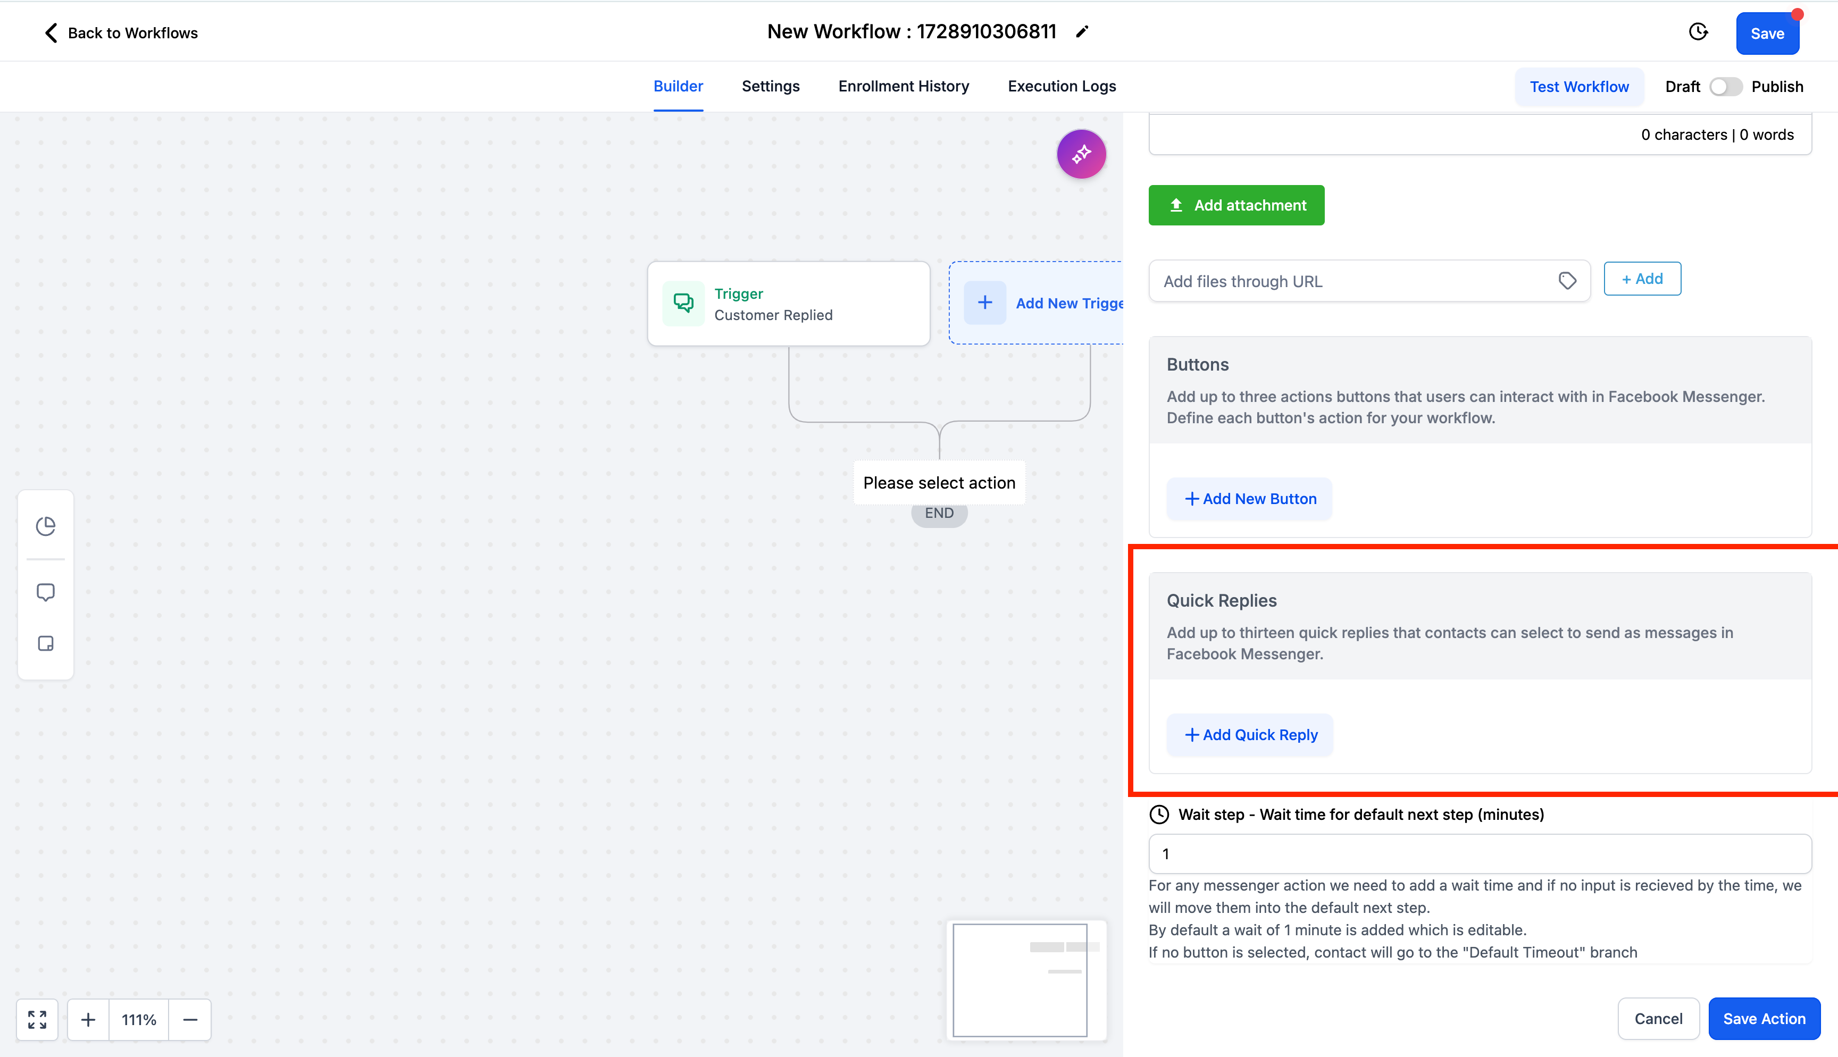Click the Add Quick Reply button
This screenshot has height=1057, width=1838.
(x=1250, y=735)
